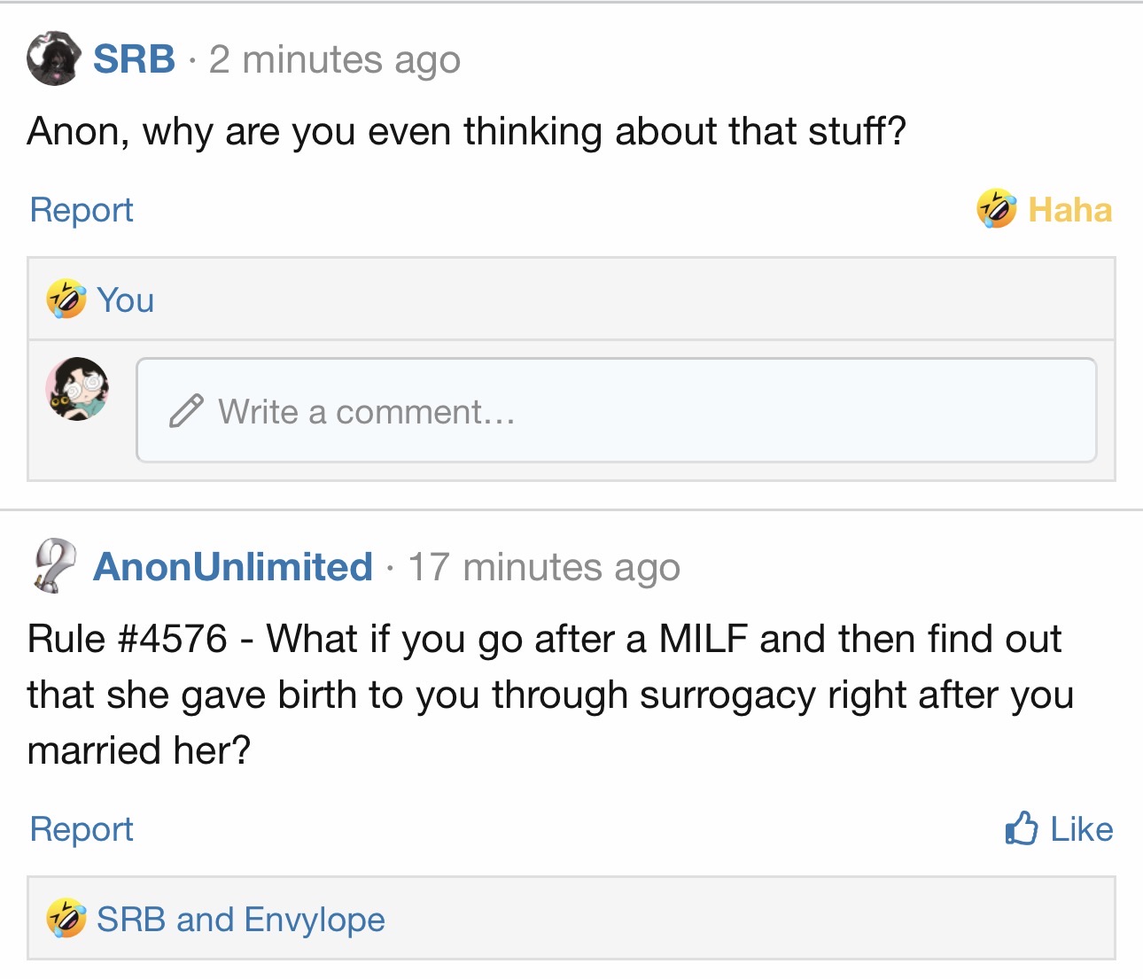Click the laughing emoji beside 'SRB and Envylope'

pos(66,919)
